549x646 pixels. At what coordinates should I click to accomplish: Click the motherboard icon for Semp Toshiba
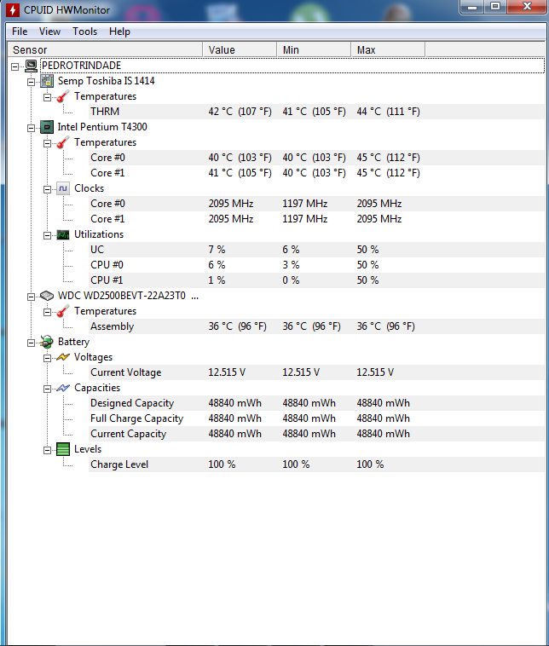[47, 81]
